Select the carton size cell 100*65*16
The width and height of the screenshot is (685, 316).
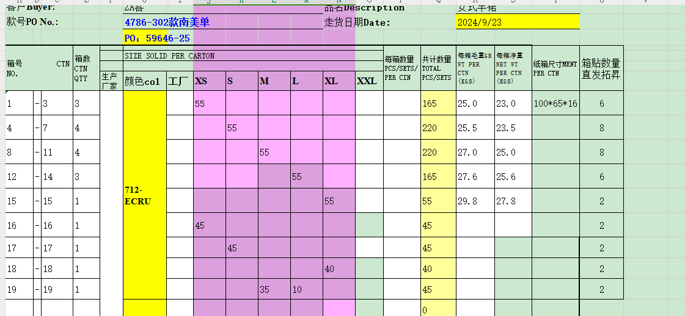(555, 104)
